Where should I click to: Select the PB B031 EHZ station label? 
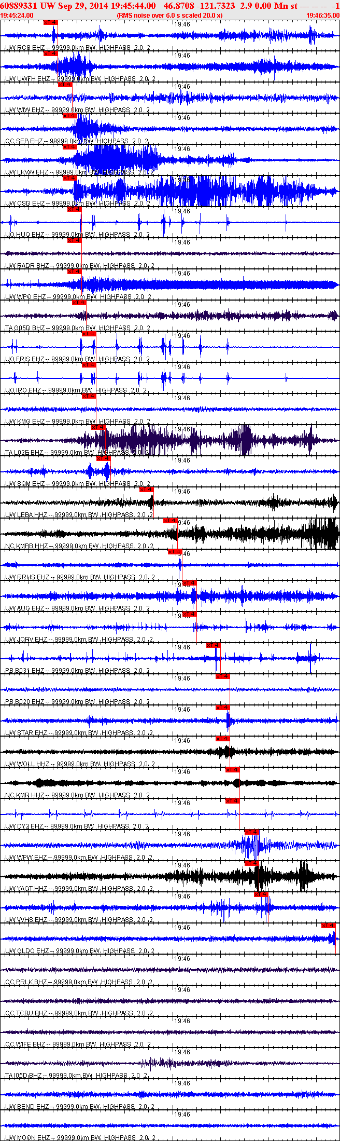pyautogui.click(x=25, y=671)
